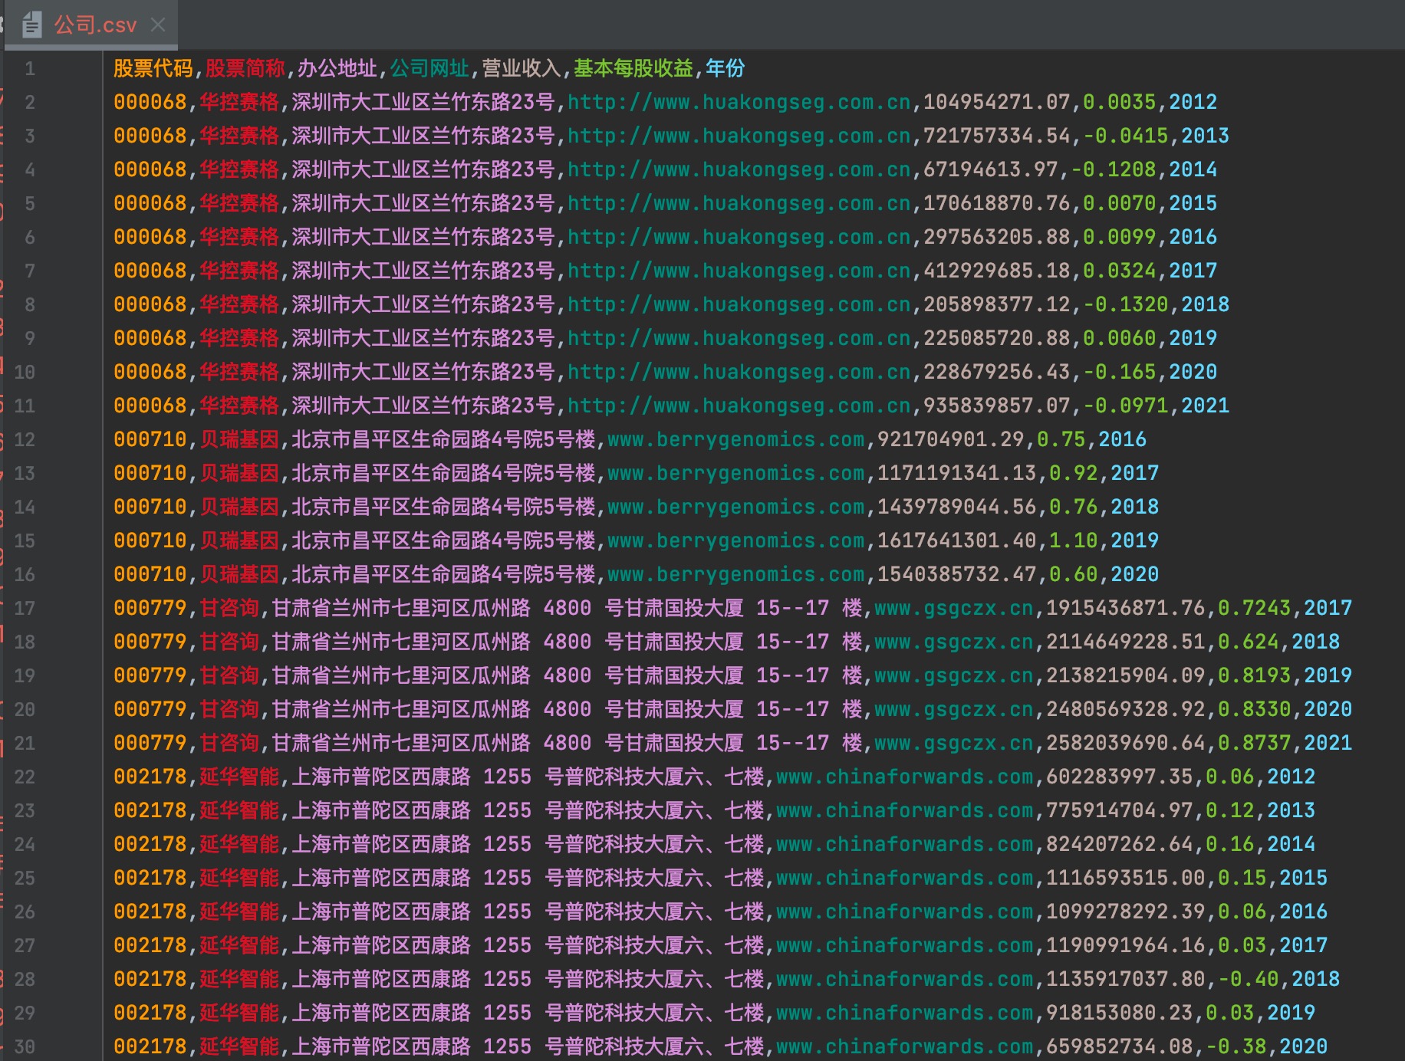Image resolution: width=1405 pixels, height=1061 pixels.
Task: Click 贝瑞基因 name on line 13
Action: tap(239, 473)
